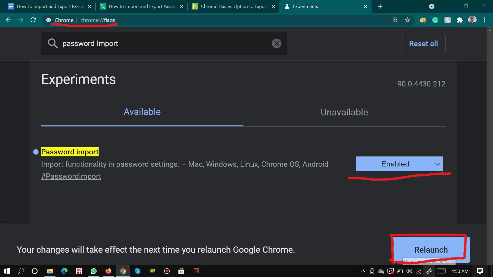Open the new tab plus button
This screenshot has height=277, width=493.
pos(380,6)
